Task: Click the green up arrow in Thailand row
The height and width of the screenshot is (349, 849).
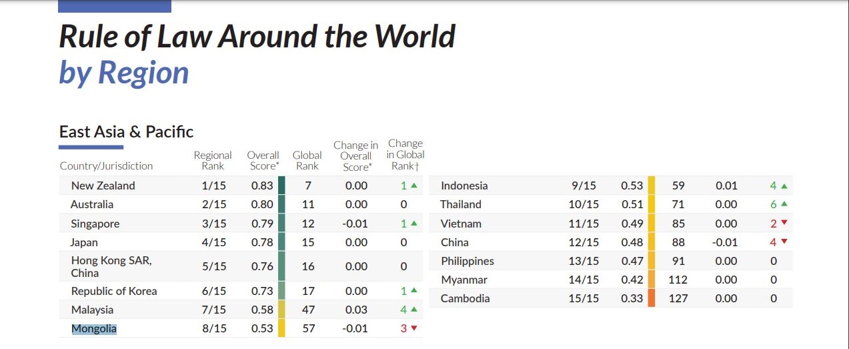Action: [x=784, y=205]
